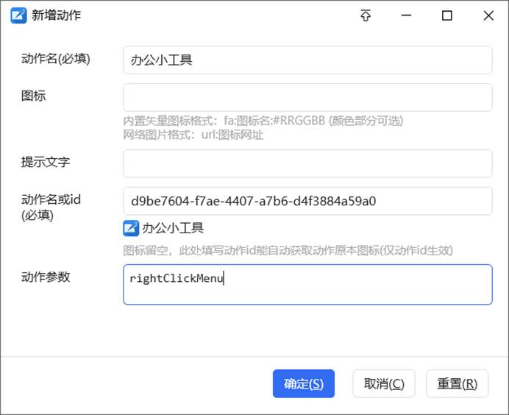Click the 动作参数 text area

click(307, 285)
